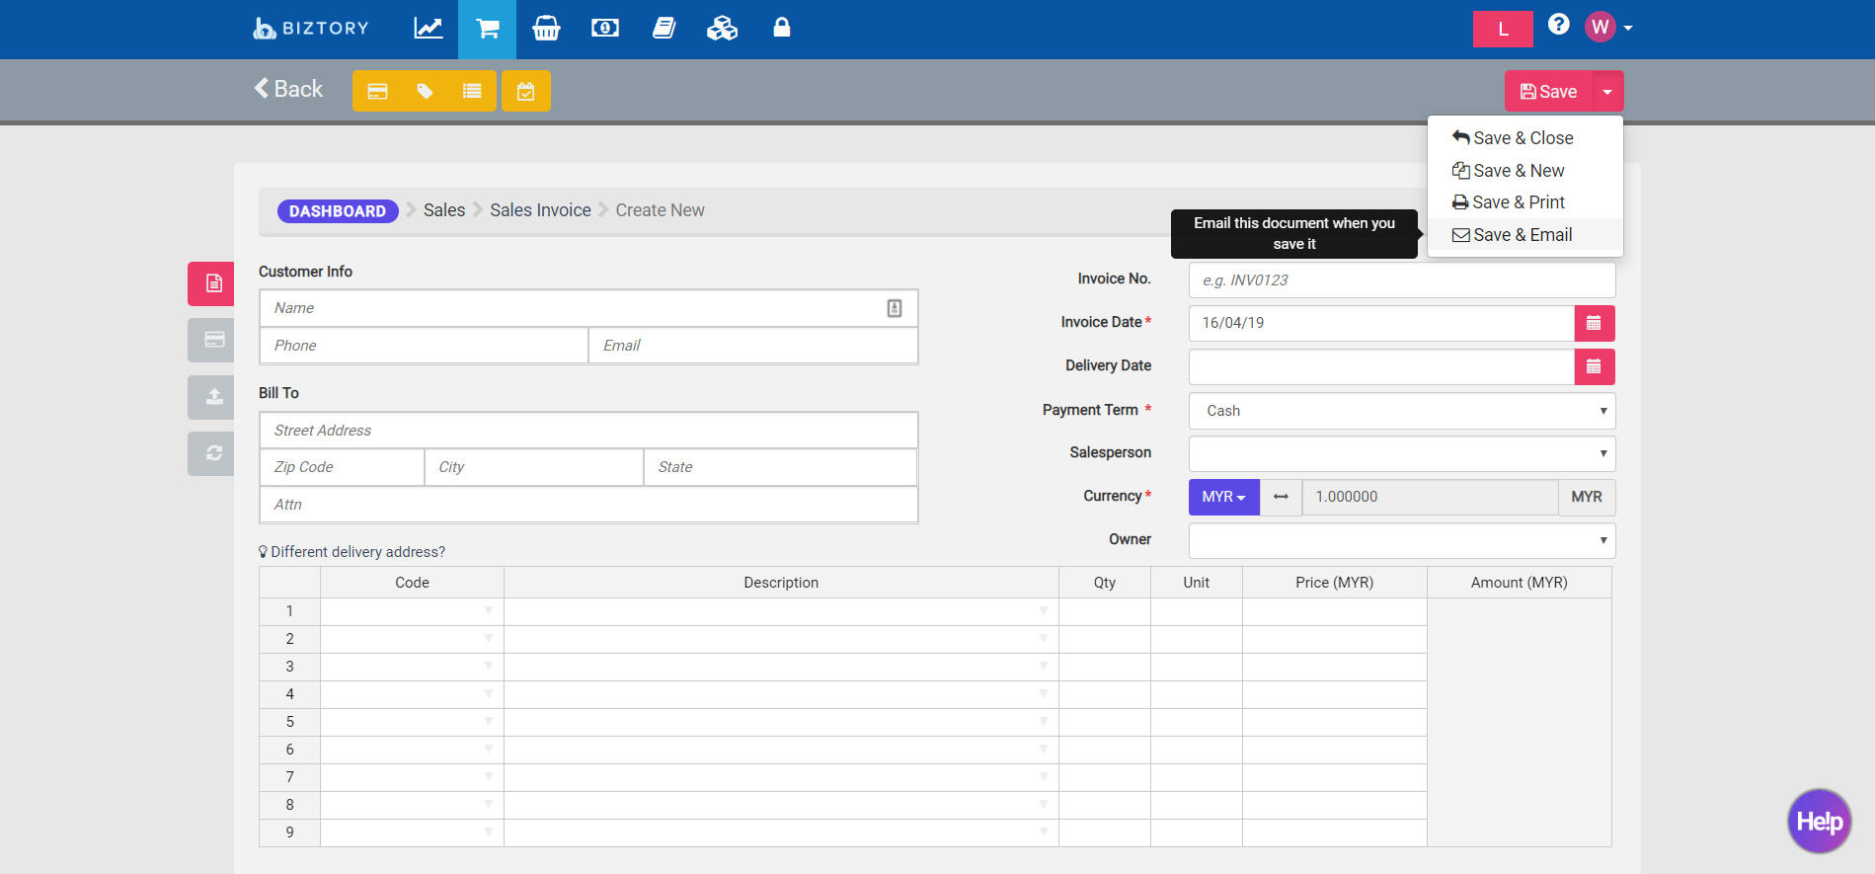Open the lock icon in navbar
1875x874 pixels.
(x=782, y=27)
